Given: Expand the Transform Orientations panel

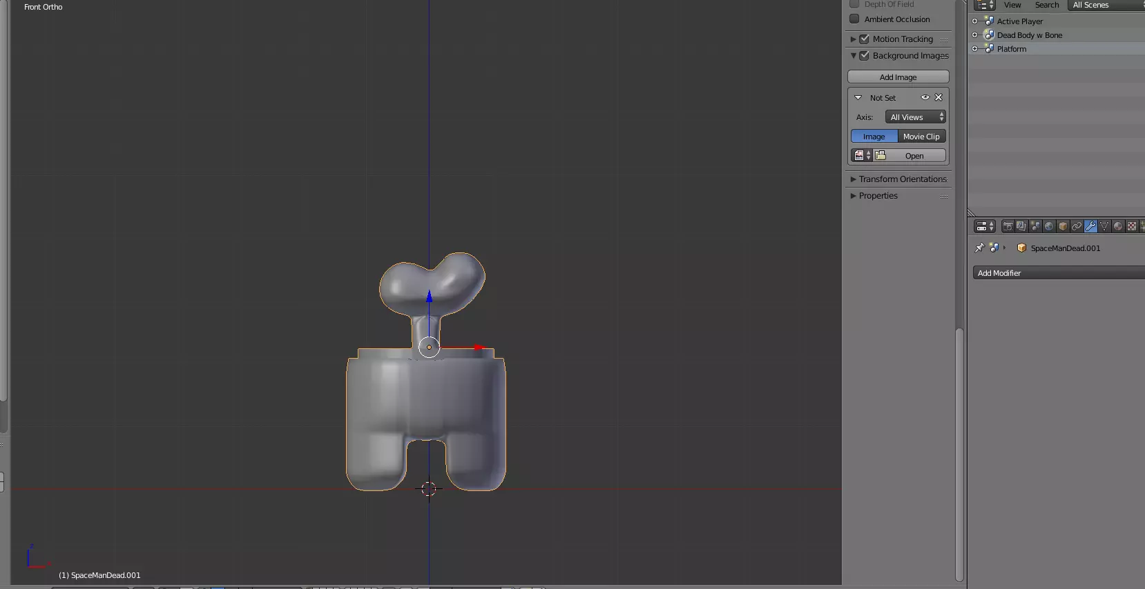Looking at the screenshot, I should [898, 179].
